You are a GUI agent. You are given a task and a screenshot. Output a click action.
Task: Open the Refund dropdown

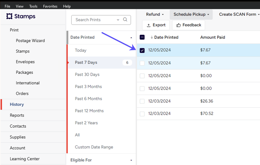155,15
